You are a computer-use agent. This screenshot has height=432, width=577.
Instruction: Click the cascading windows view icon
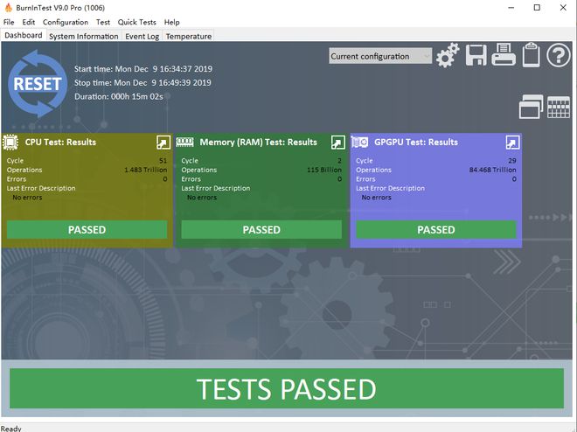pos(531,107)
